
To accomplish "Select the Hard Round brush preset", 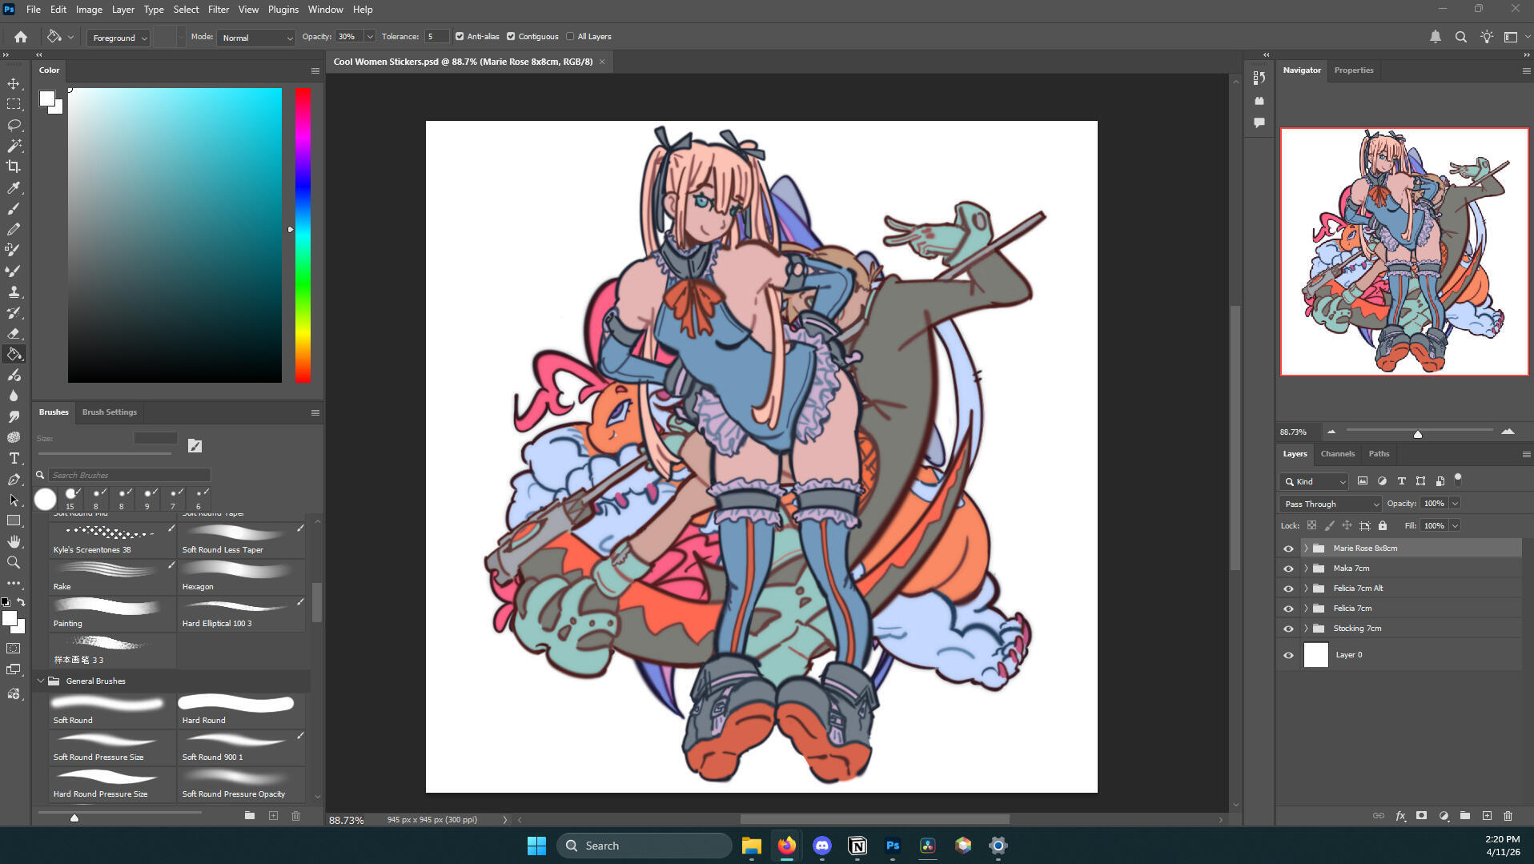I will pos(240,710).
